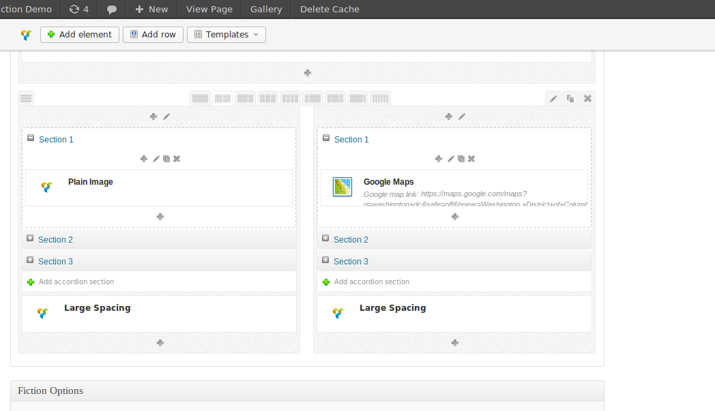Screen dimensions: 715x411
Task: Select the four equal columns layout
Action: pos(290,98)
